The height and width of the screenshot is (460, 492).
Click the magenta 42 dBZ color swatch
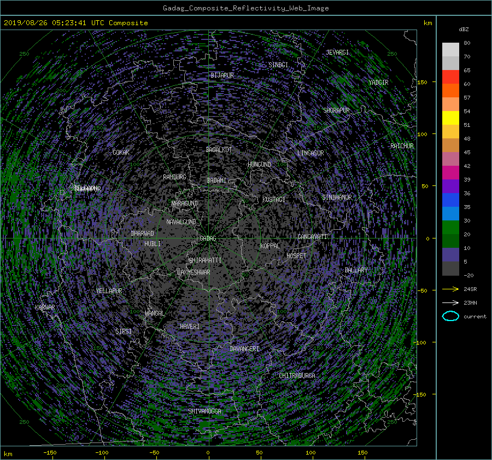[450, 173]
